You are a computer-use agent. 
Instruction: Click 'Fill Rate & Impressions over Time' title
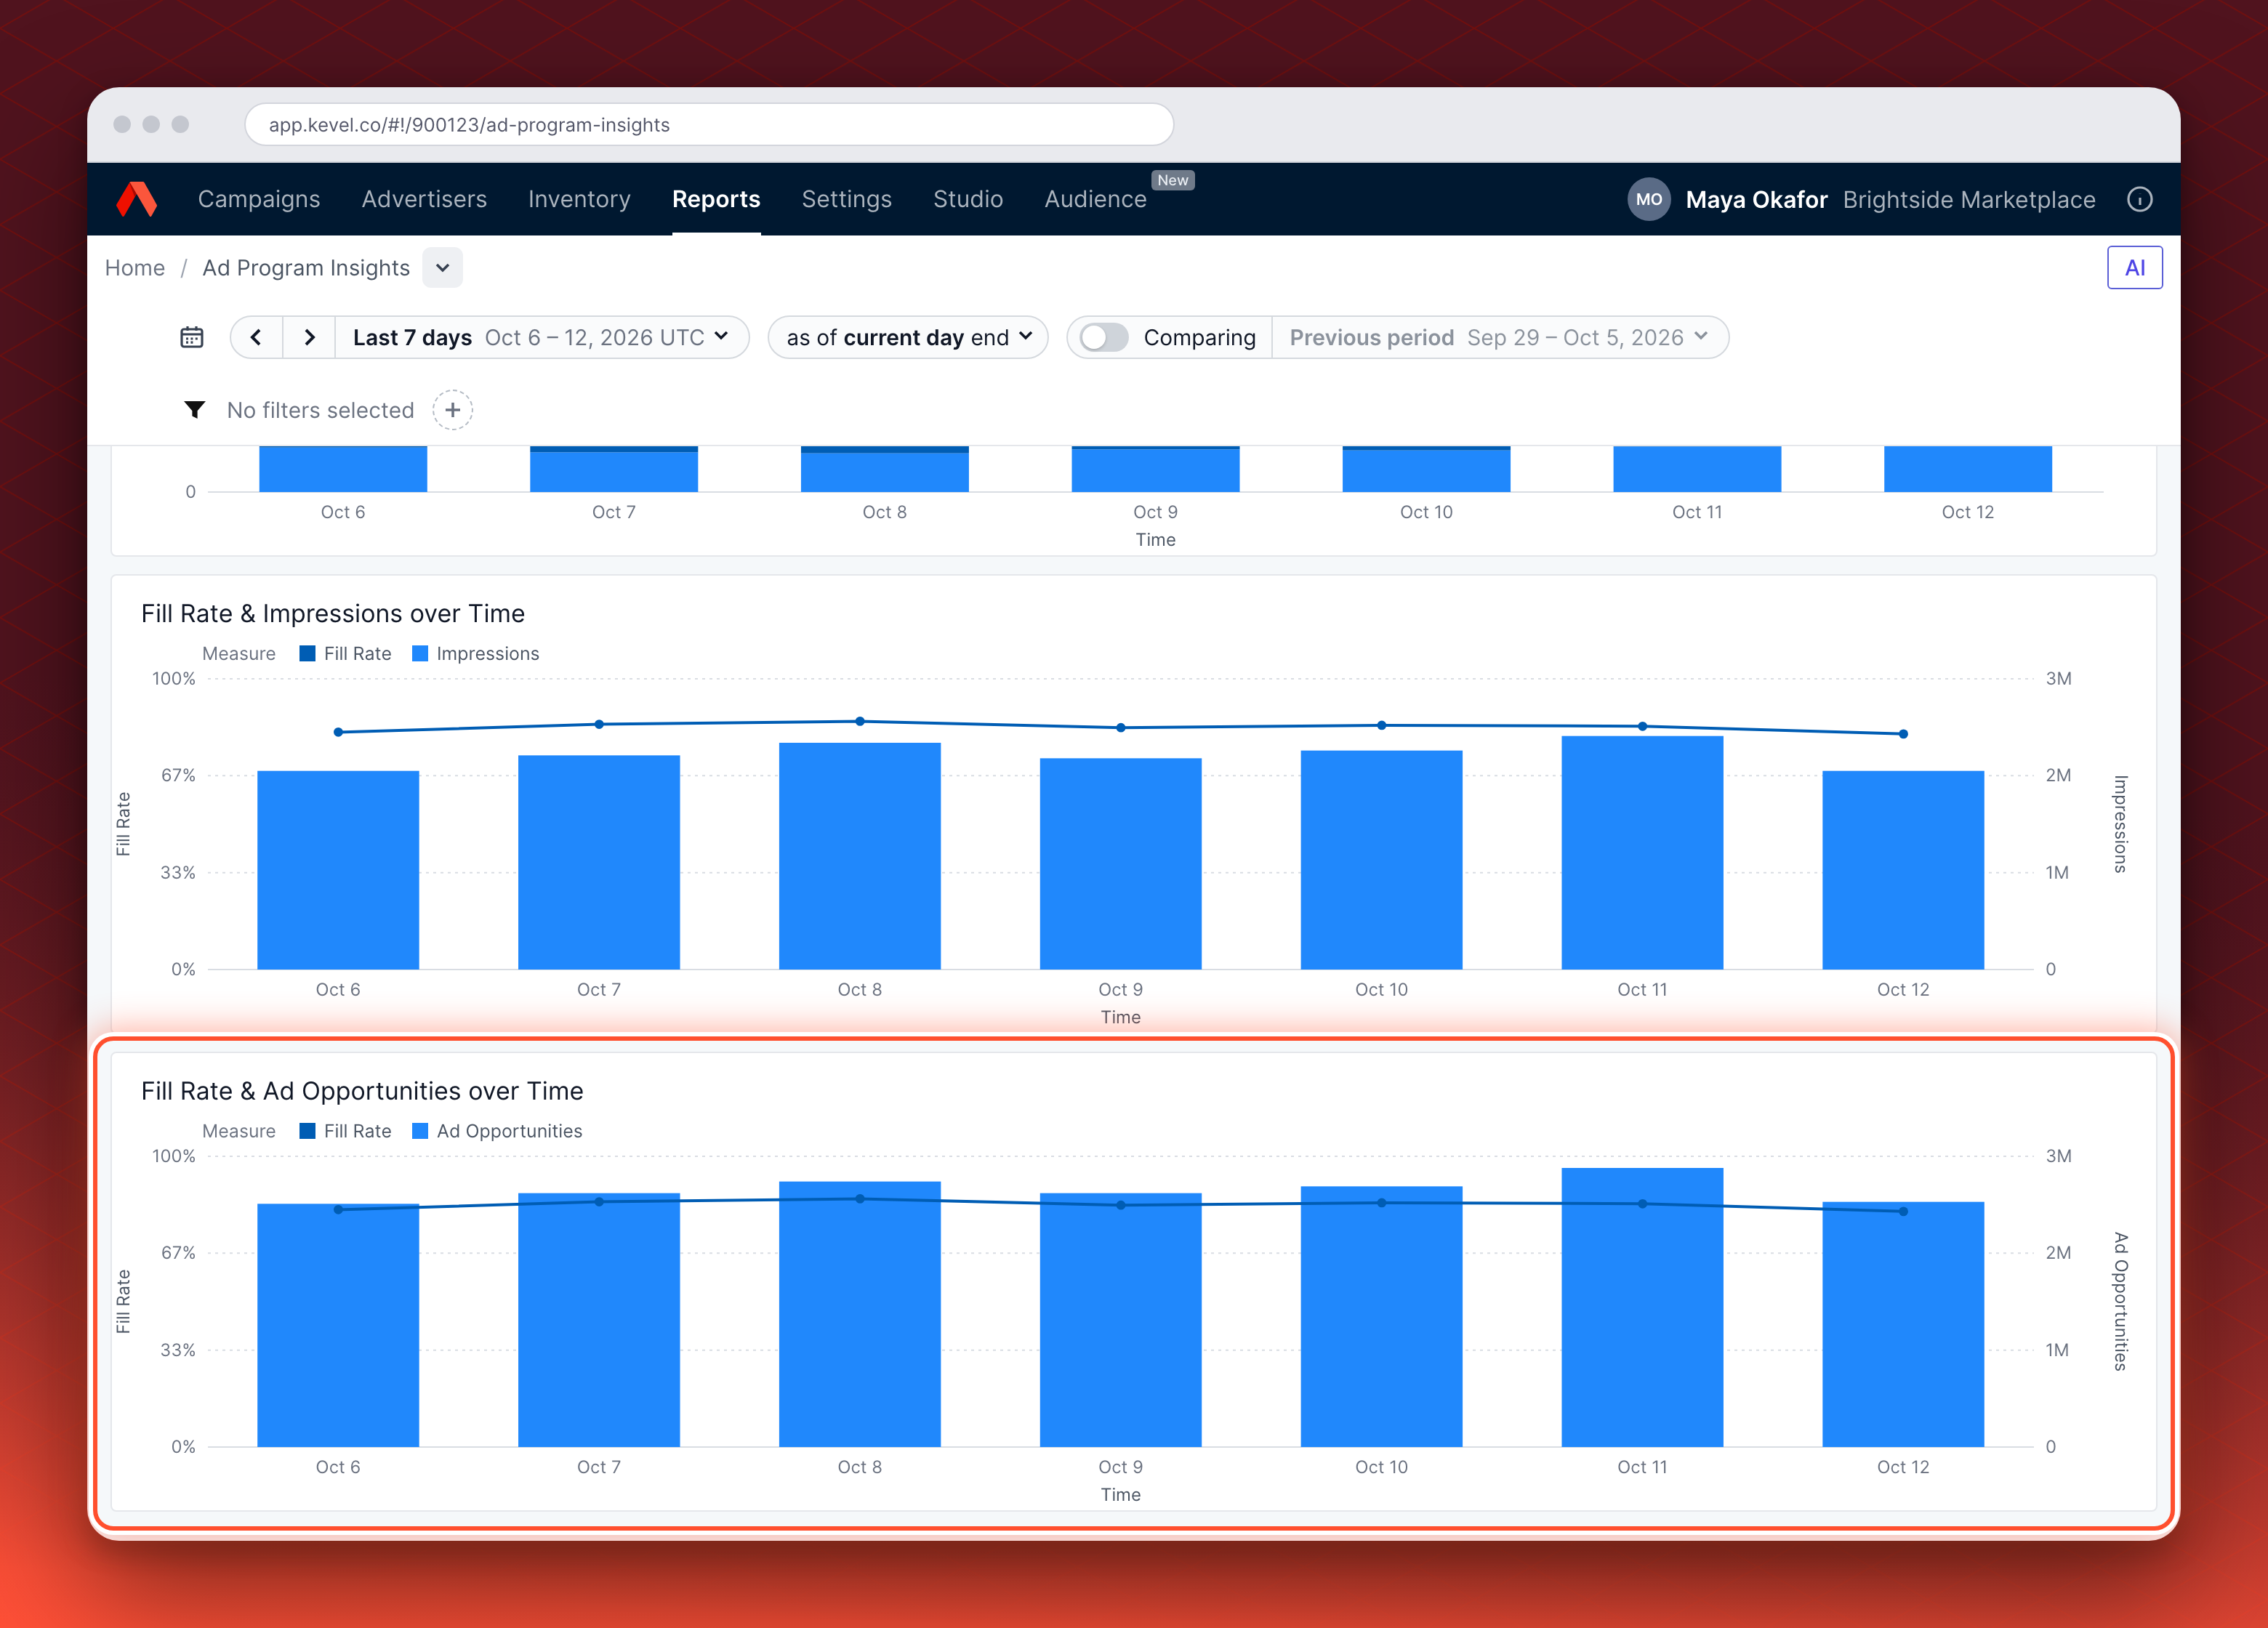[x=333, y=614]
